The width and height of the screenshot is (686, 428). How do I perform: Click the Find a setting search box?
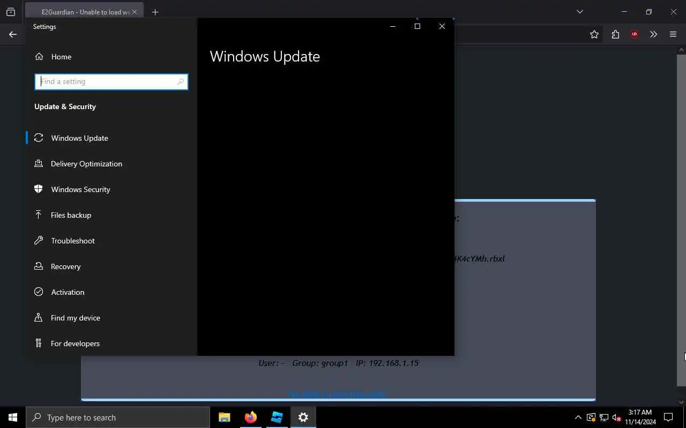click(x=111, y=81)
